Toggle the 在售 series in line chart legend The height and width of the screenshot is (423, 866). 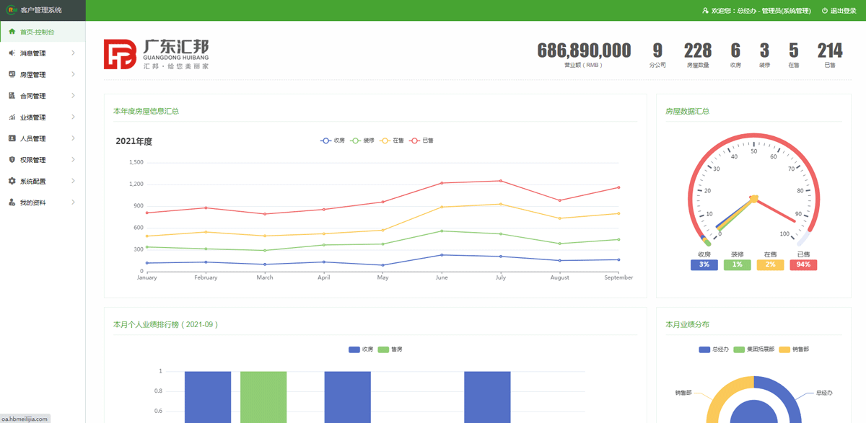[x=392, y=141]
